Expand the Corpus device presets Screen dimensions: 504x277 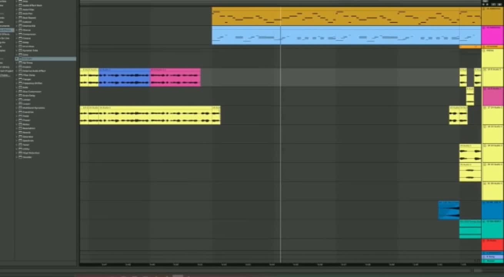coord(17,38)
